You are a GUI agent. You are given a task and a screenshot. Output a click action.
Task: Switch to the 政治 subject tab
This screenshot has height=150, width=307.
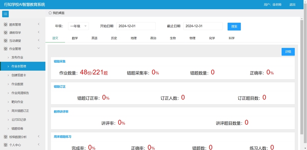[153, 38]
